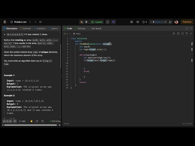The width and height of the screenshot is (195, 146).
Task: Click the LeetCode logo icon
Action: 5,22
